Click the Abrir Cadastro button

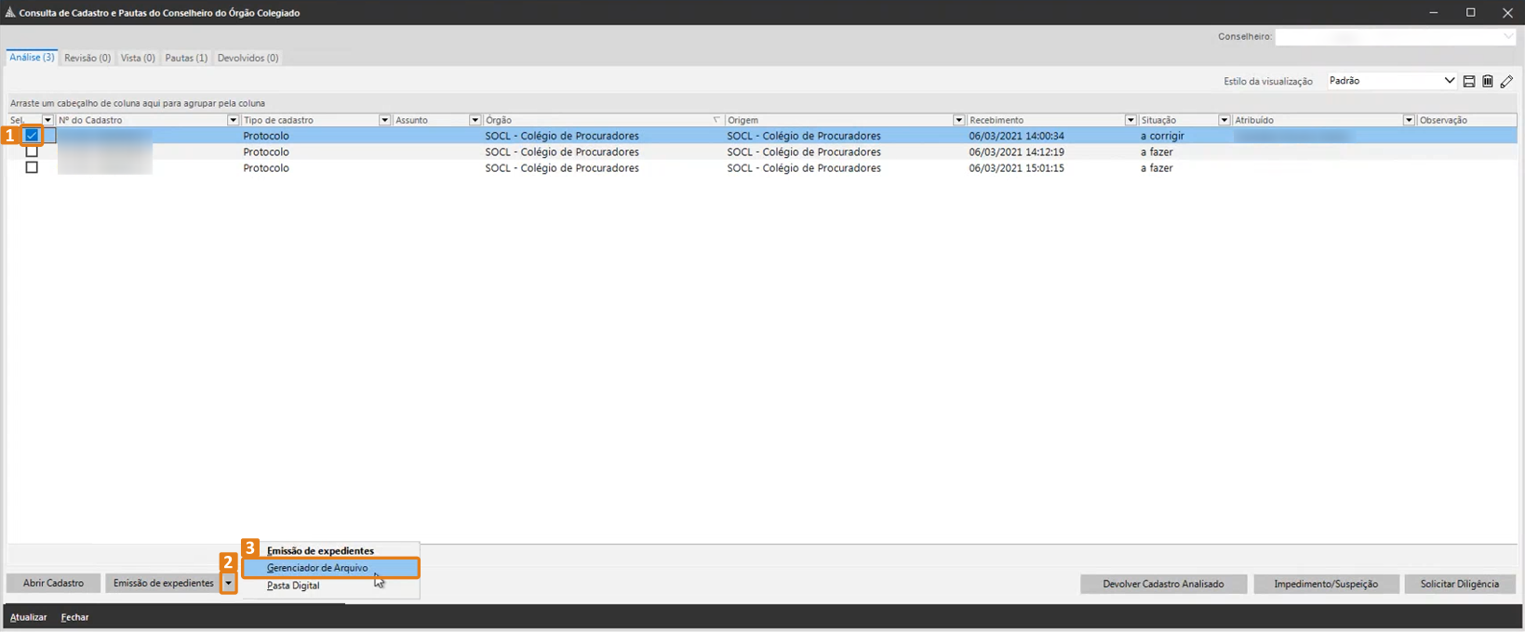tap(53, 584)
